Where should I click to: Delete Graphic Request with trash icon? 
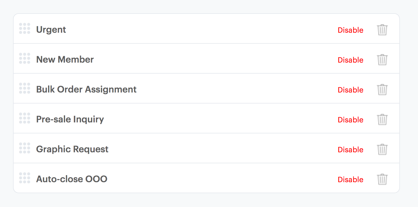point(382,149)
